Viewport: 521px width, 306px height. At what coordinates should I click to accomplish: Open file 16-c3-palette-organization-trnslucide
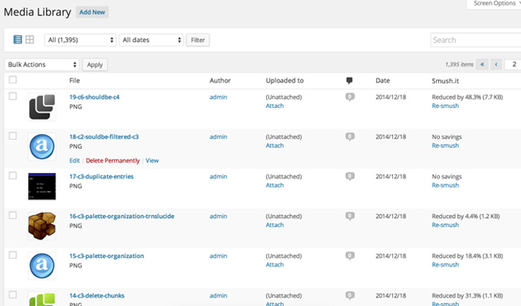pyautogui.click(x=122, y=216)
